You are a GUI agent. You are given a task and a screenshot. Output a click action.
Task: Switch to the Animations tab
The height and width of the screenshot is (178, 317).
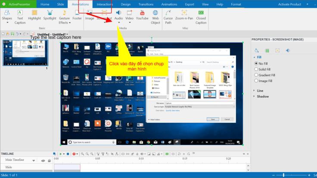[169, 4]
